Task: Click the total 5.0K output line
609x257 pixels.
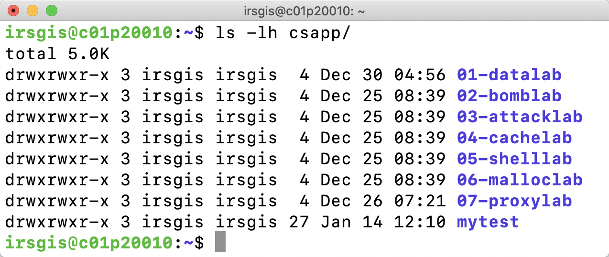Action: click(x=57, y=54)
